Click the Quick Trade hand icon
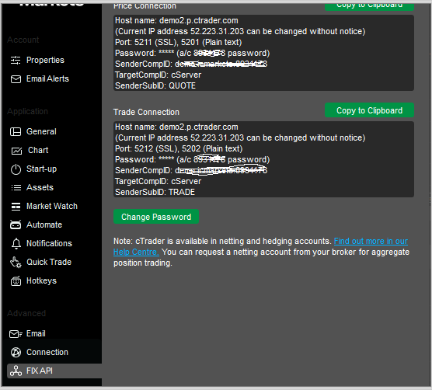Viewport: 432px width, 390px height. pyautogui.click(x=16, y=263)
